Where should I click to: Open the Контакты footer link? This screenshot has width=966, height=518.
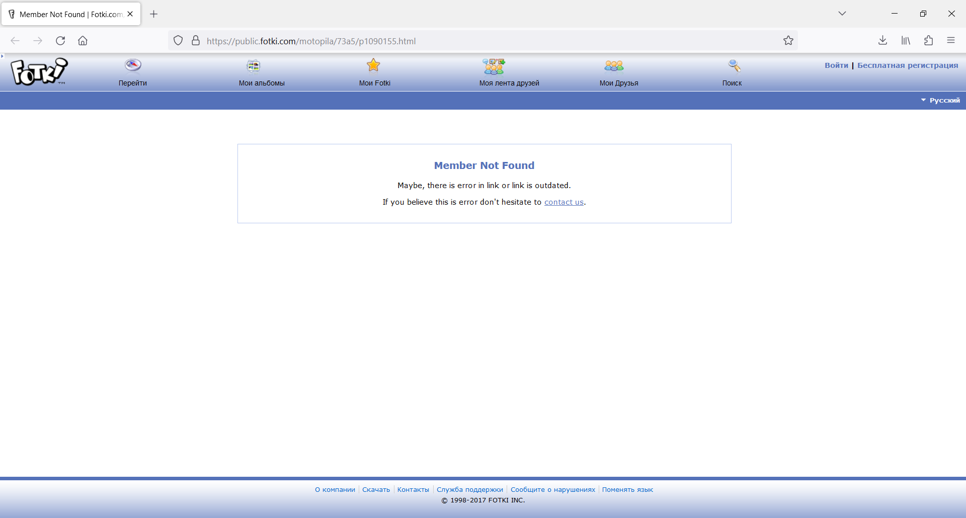click(x=413, y=490)
